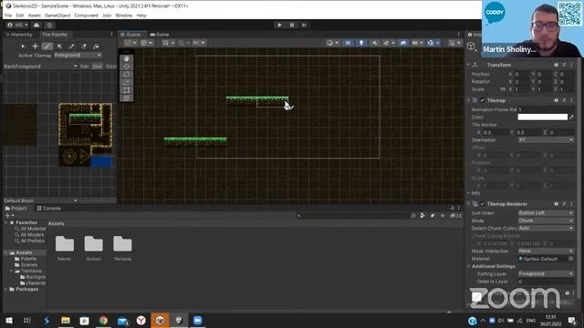Click Tile Anchor X field
This screenshot has width=584, height=328.
[495, 132]
